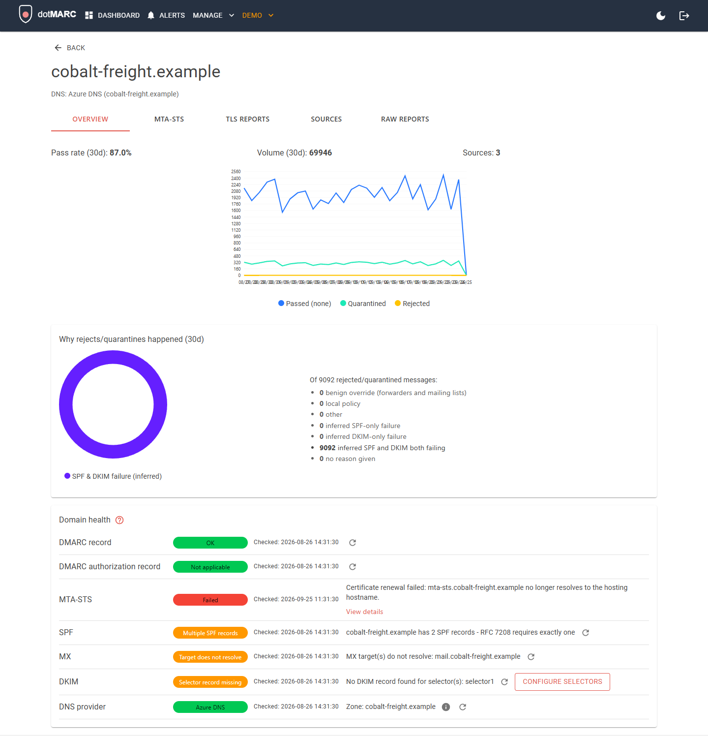Screen dimensions: 708x738
Task: Refresh the DNS provider check
Action: click(463, 707)
